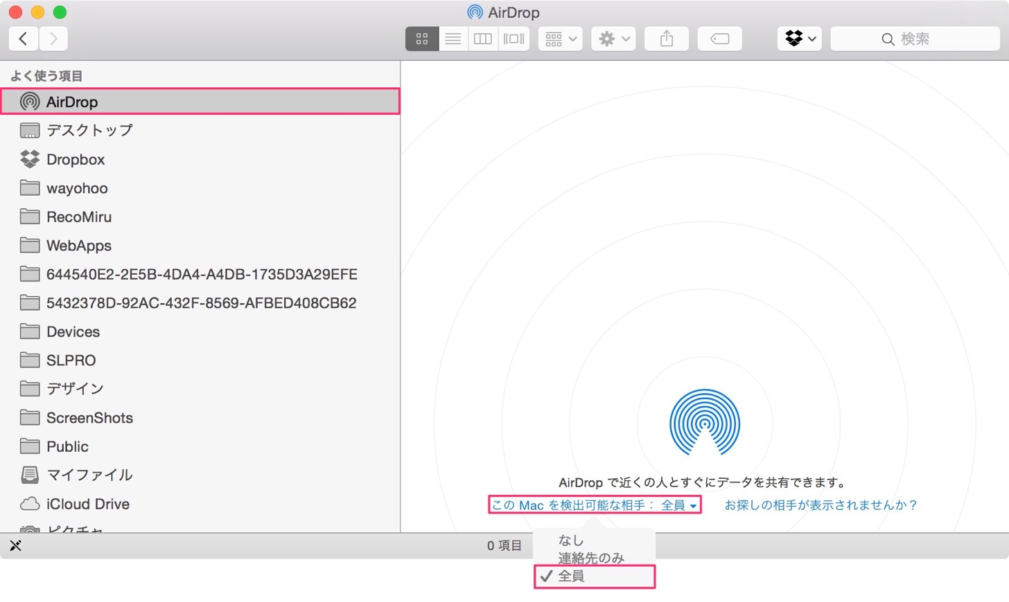Click the iCloud Drive cloud icon
This screenshot has height=602, width=1009.
[30, 504]
